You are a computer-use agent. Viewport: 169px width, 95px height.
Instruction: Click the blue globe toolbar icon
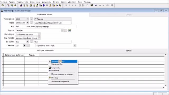44,5
